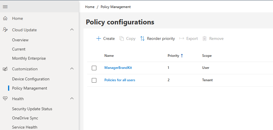
Task: Click the Remove button label
Action: point(216,38)
